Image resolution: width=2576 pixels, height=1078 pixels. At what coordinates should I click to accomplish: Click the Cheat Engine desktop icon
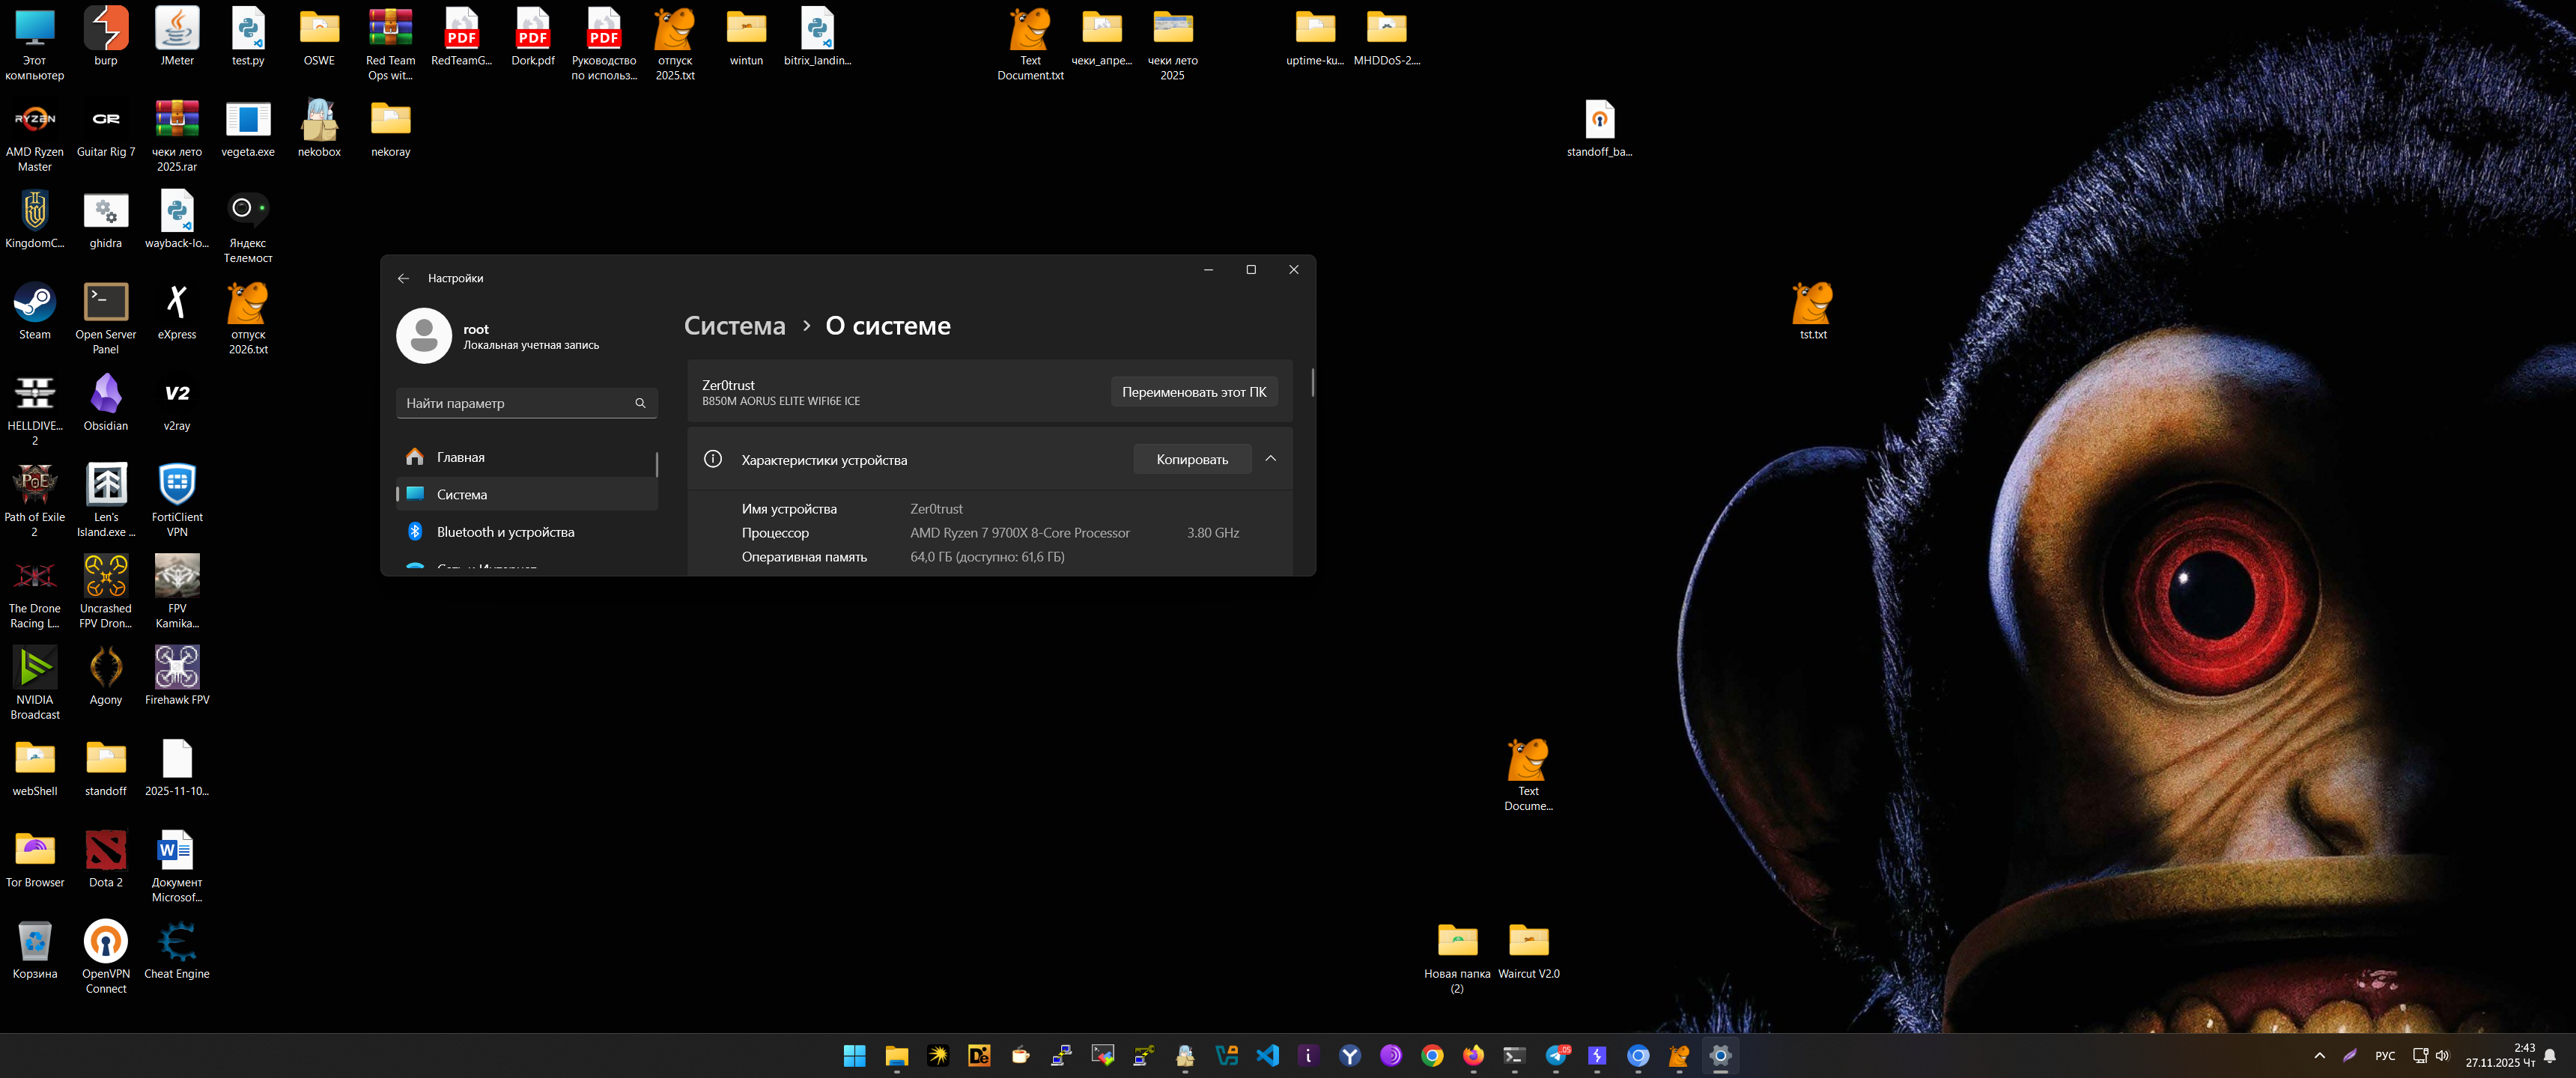click(177, 942)
